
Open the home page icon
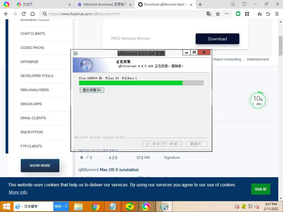coord(33,14)
